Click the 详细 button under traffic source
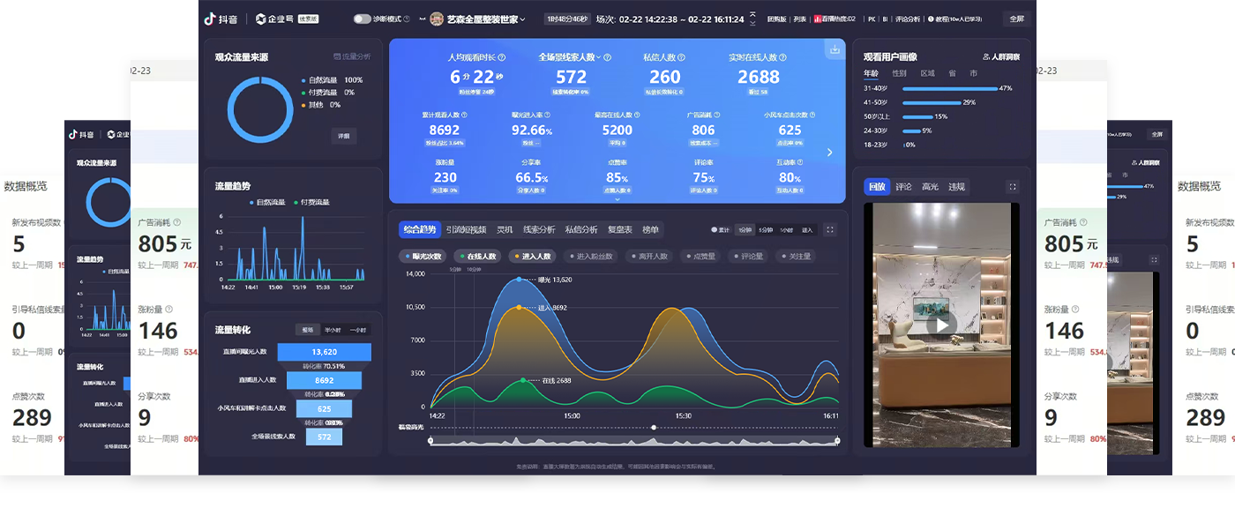The height and width of the screenshot is (508, 1235). (x=344, y=136)
